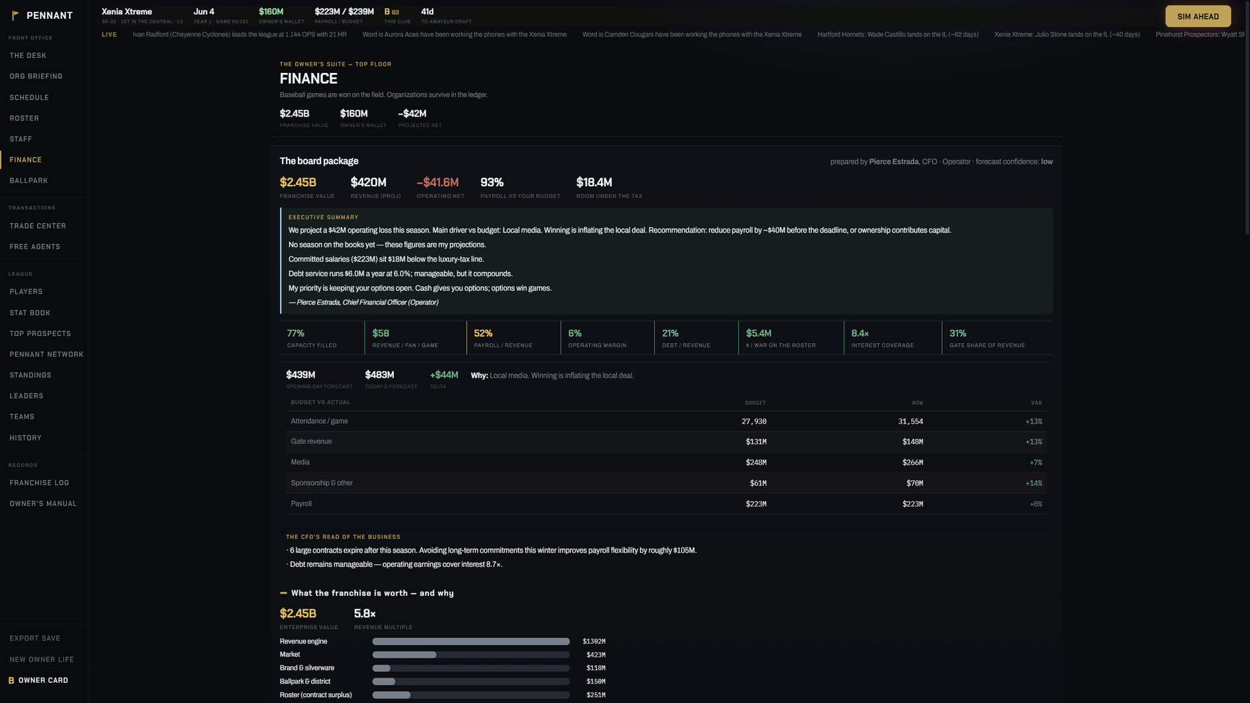This screenshot has height=703, width=1250.
Task: Select the Payroll / Revenue 52% metric
Action: pos(513,338)
